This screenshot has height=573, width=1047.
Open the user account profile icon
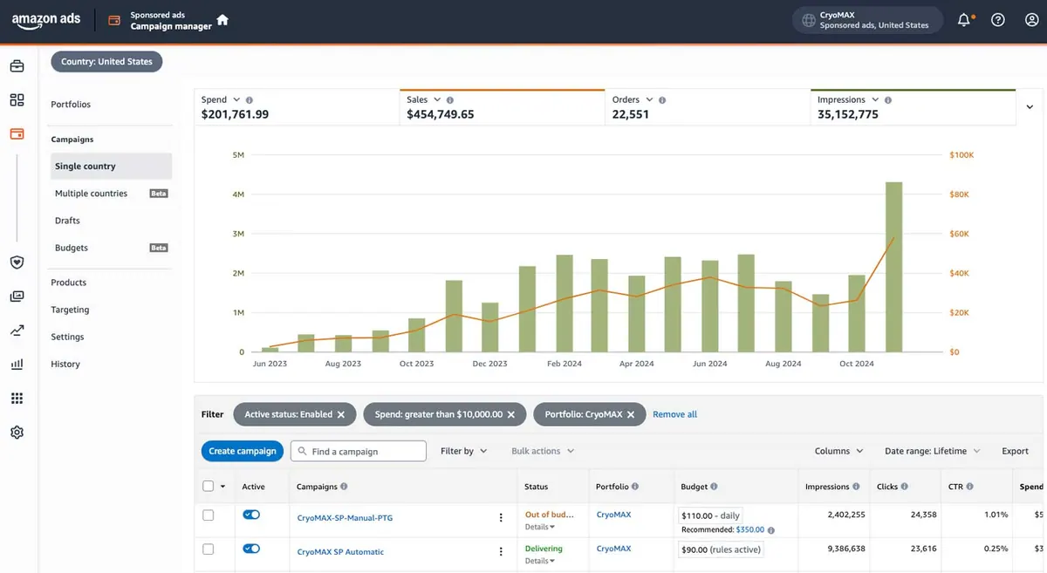[x=1031, y=20]
